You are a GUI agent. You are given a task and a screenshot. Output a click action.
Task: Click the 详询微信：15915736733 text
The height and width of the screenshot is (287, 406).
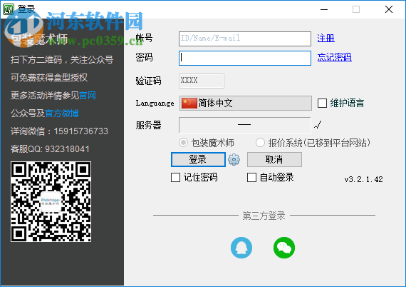tap(59, 131)
